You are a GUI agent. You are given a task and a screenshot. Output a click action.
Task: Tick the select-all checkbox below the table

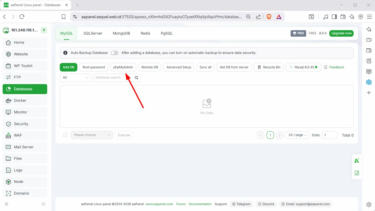point(65,135)
